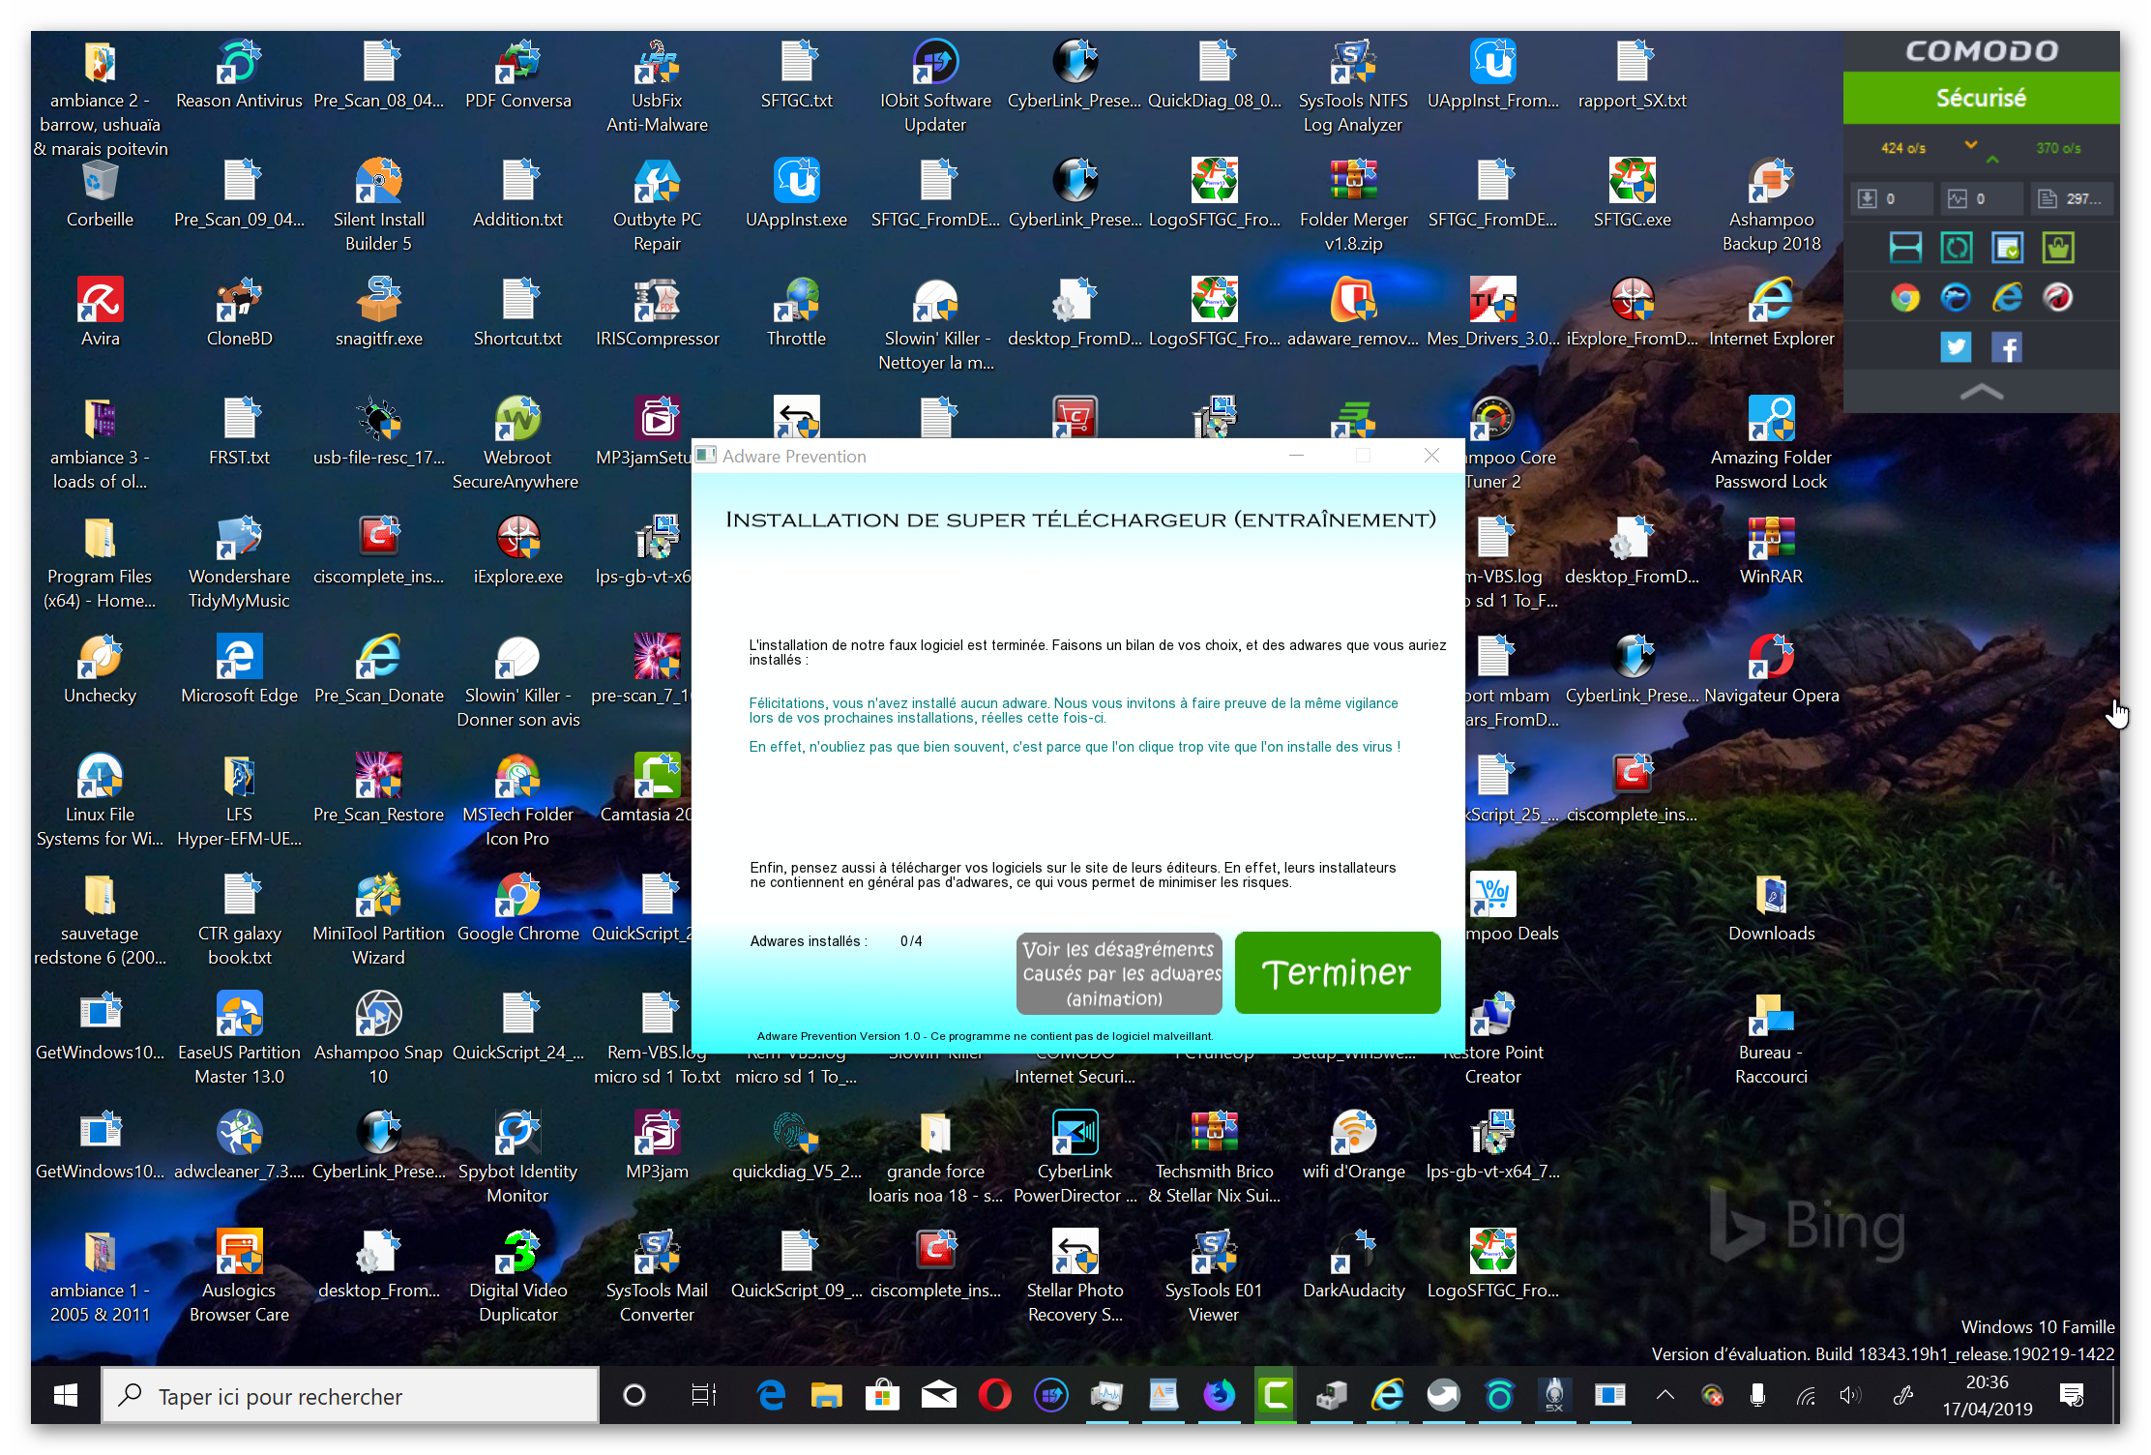The width and height of the screenshot is (2151, 1455).
Task: Select the Silent Install Builder 5 icon
Action: (x=378, y=206)
